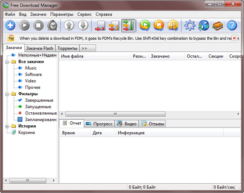Select the light traffic mode icon
244x193 pixels.
[x=100, y=26]
